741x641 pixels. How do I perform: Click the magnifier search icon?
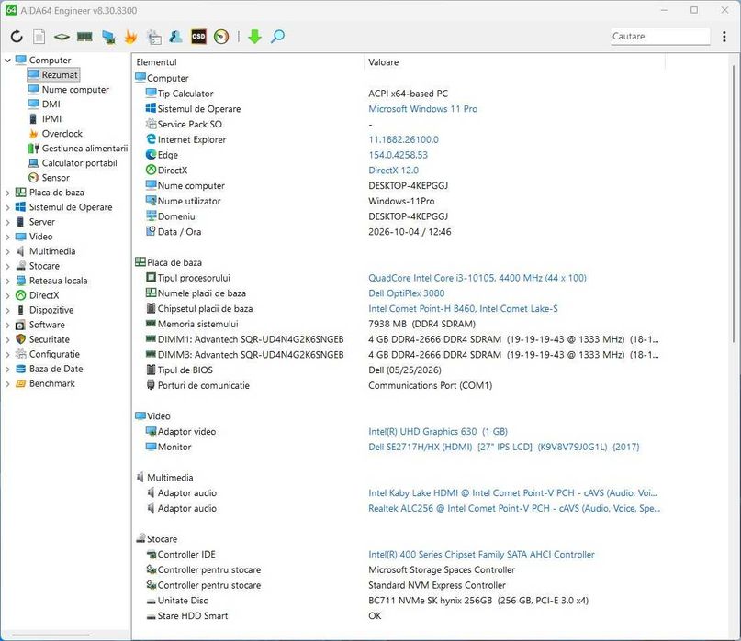point(277,37)
